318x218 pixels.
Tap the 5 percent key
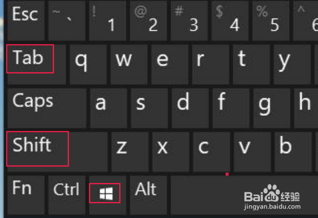pos(271,20)
